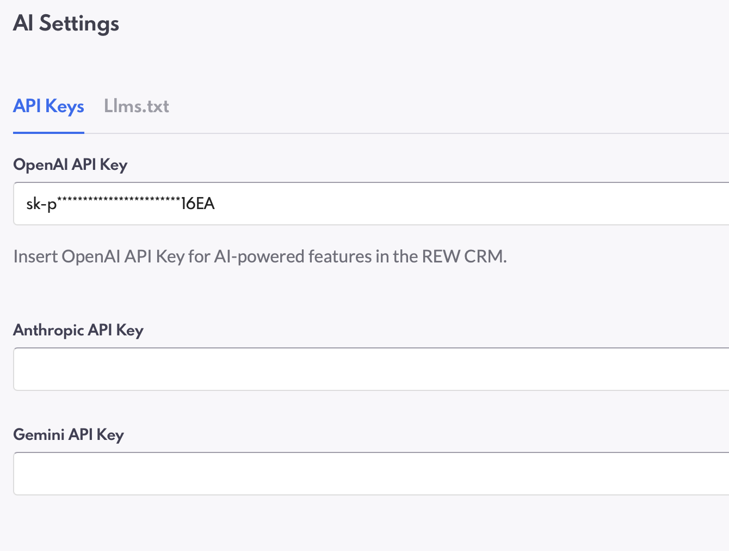Click the "Anthropic API Key" label
This screenshot has width=729, height=551.
click(78, 330)
